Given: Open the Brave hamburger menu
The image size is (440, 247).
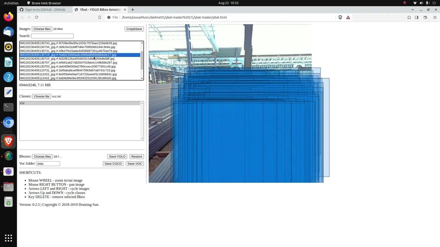Looking at the screenshot, I should [x=435, y=17].
